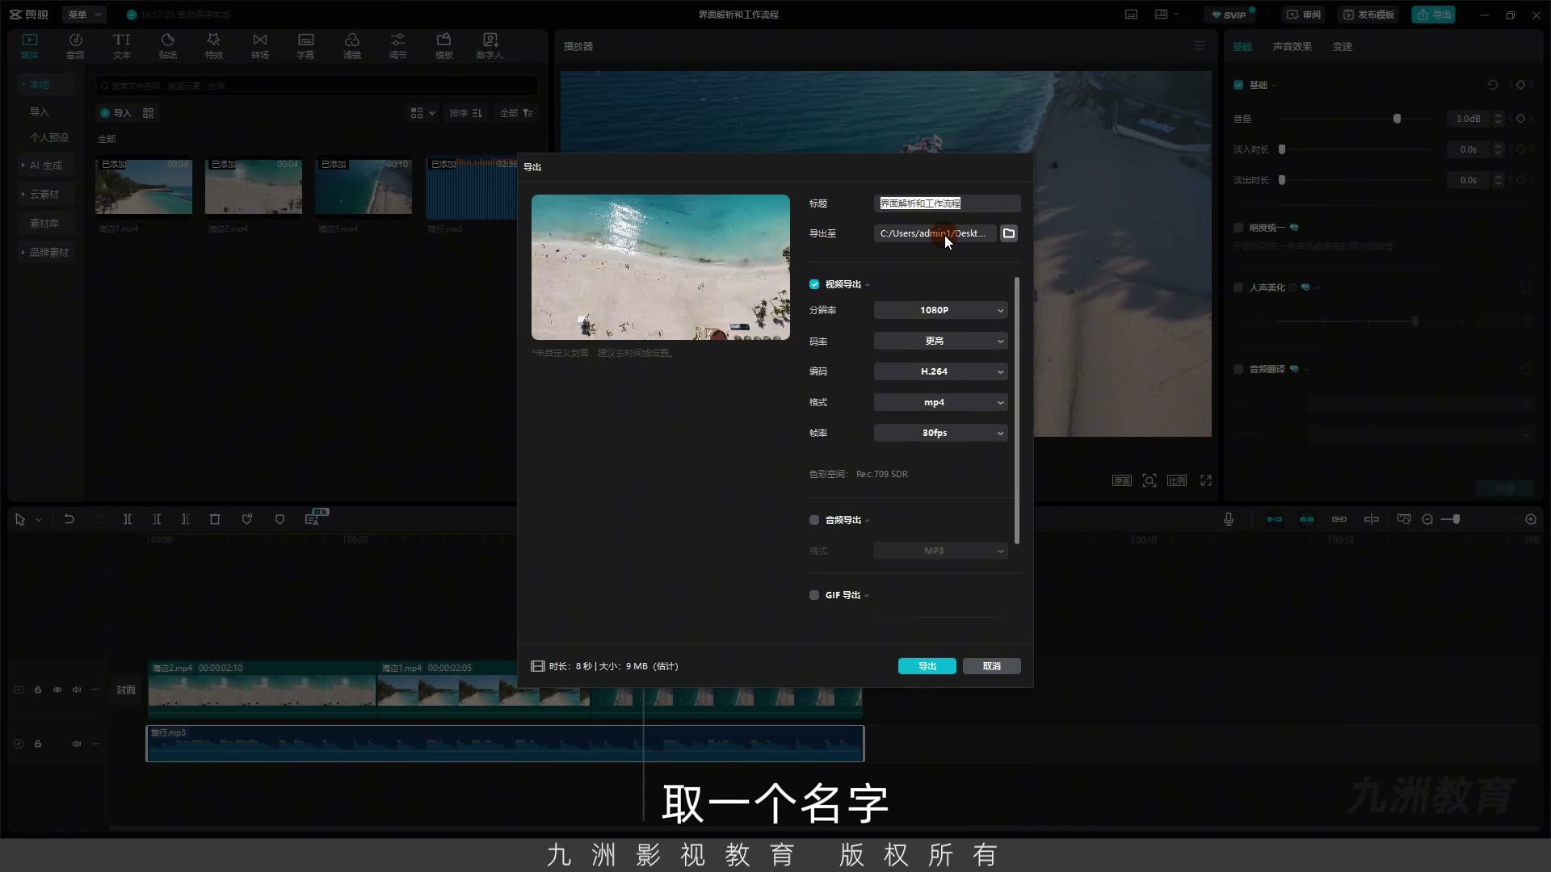Open the audio format MP3 dropdown
1551x872 pixels.
pos(941,551)
